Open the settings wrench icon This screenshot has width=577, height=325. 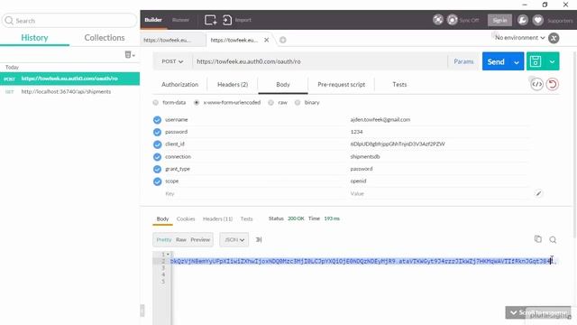523,20
